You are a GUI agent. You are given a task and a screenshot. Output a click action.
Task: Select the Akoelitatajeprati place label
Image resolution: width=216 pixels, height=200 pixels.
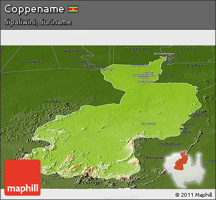170,145
